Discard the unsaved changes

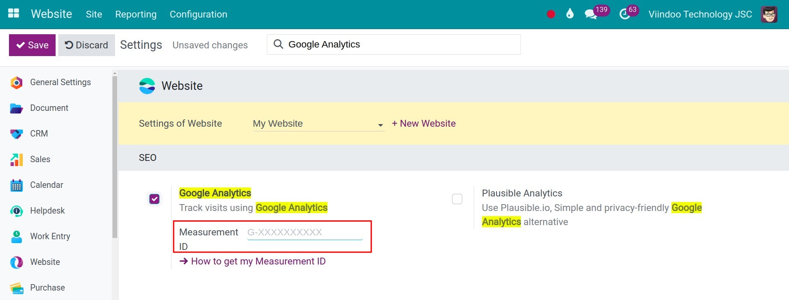(x=86, y=45)
